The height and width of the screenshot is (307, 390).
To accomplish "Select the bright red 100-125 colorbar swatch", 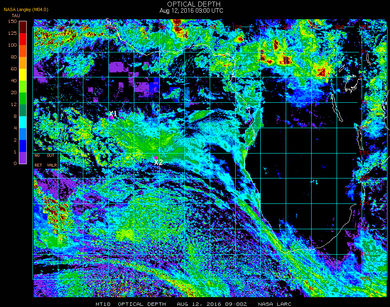I will 23,39.
